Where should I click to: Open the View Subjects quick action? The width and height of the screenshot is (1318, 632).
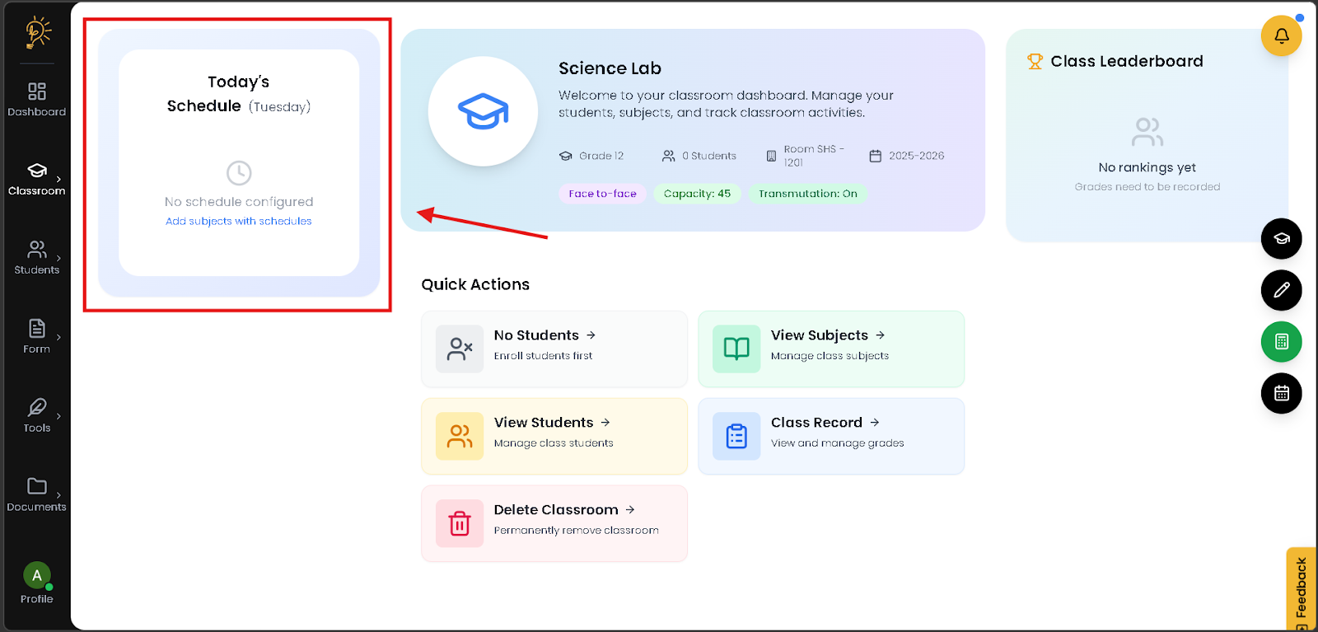tap(830, 349)
